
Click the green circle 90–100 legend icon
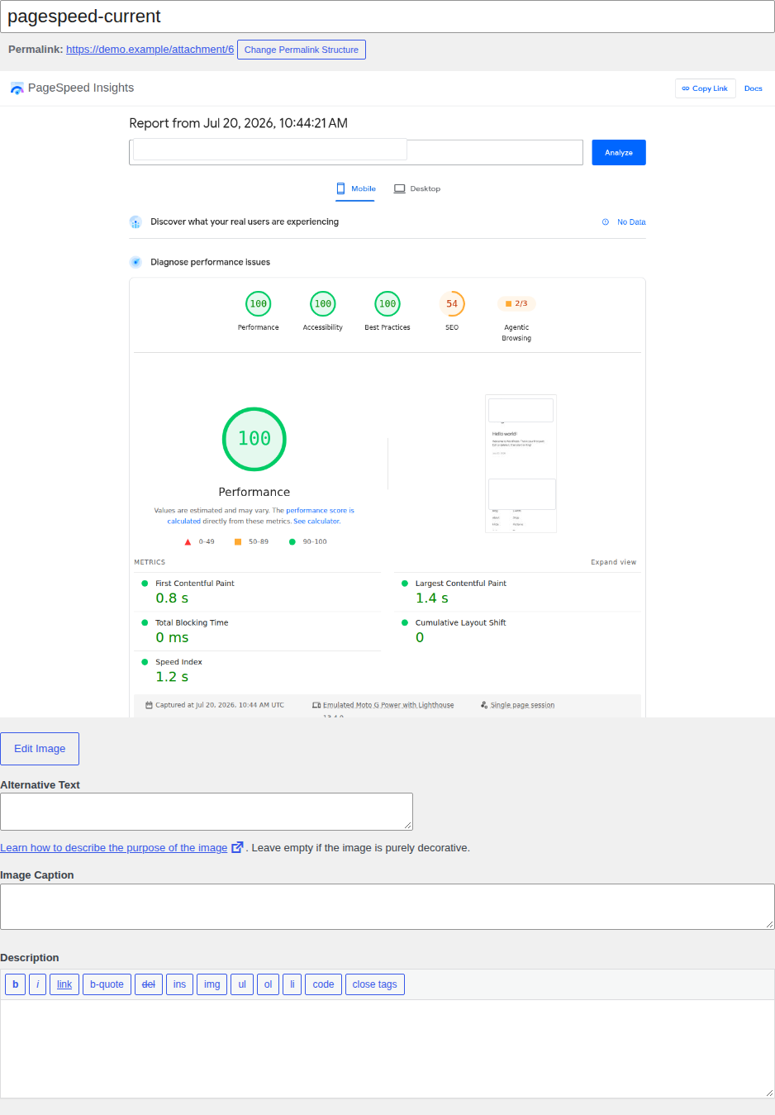(292, 542)
